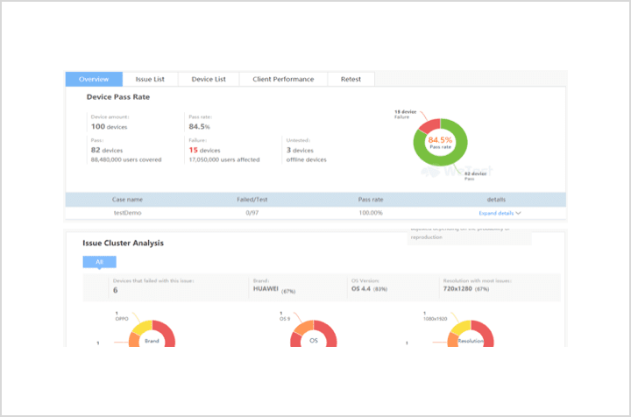Click the Pass rate column header
This screenshot has width=631, height=417.
coord(371,200)
